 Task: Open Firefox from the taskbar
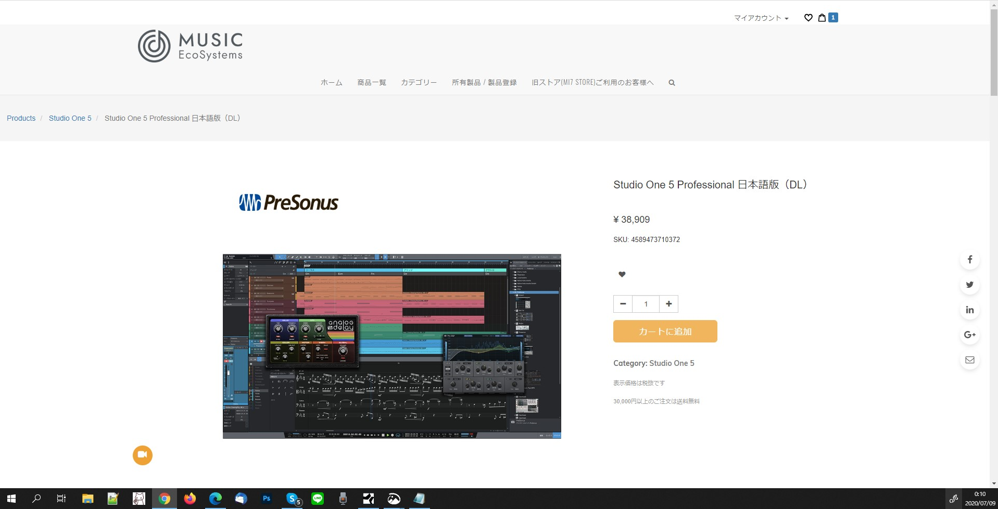coord(190,499)
